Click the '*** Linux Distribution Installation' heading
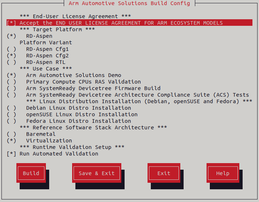 coord(139,101)
